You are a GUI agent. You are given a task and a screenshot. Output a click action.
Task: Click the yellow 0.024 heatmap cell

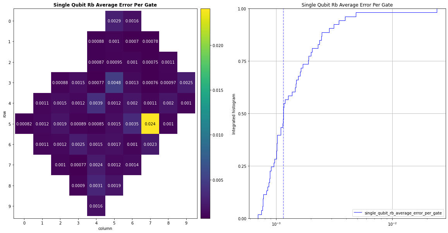[x=150, y=124]
